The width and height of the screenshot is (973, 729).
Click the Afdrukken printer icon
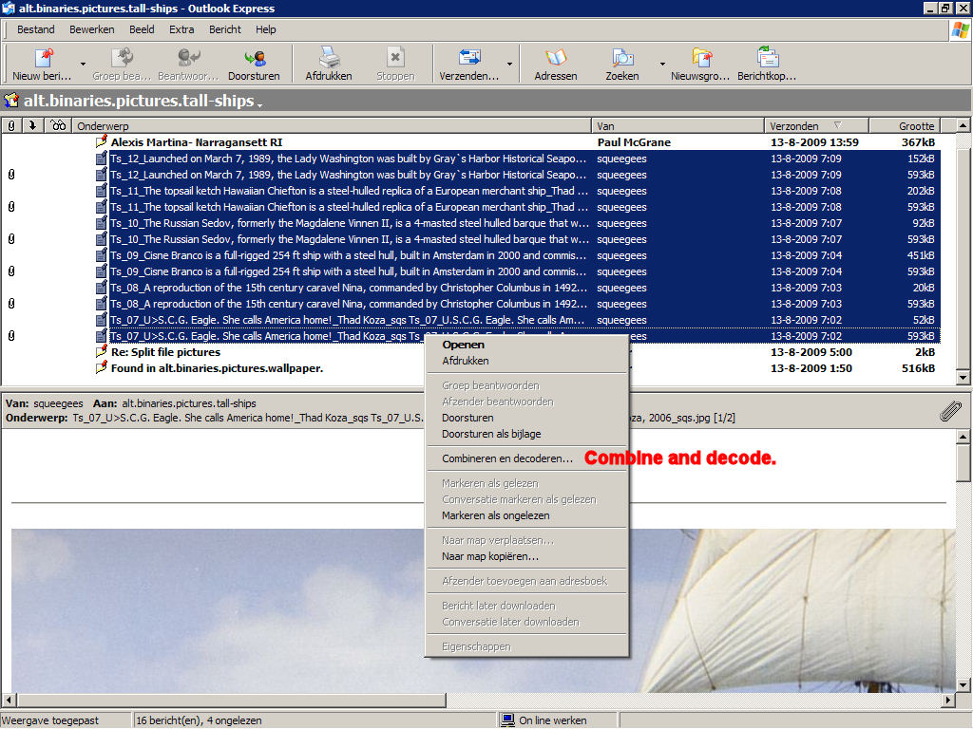click(x=329, y=58)
